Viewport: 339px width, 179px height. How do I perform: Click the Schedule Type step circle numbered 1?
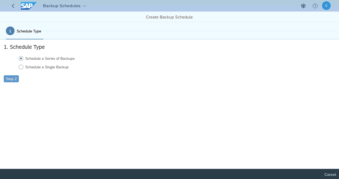10,31
